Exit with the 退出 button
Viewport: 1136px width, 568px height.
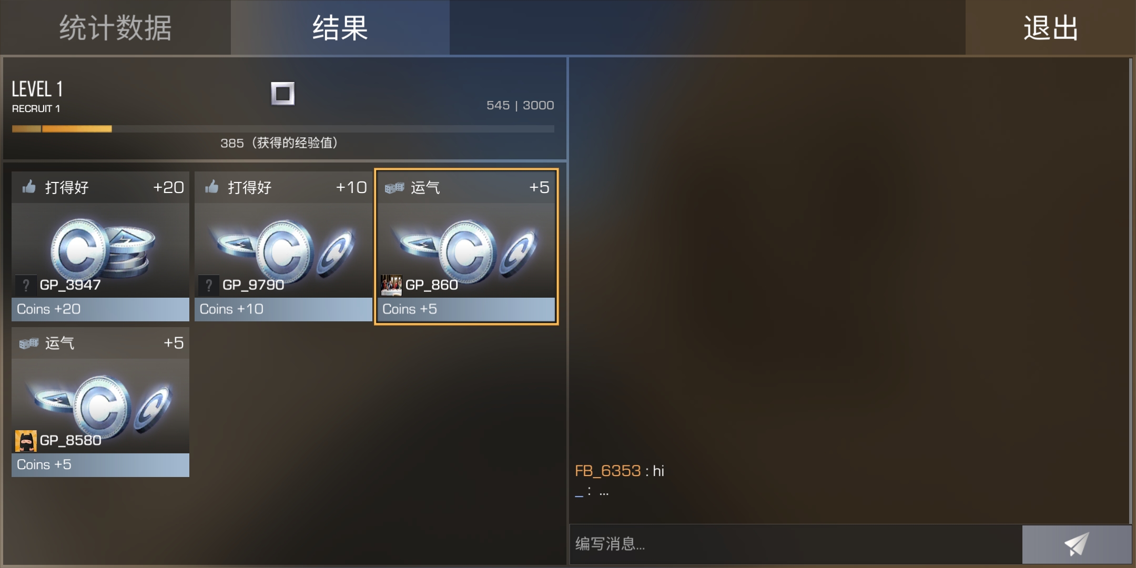click(x=1050, y=27)
